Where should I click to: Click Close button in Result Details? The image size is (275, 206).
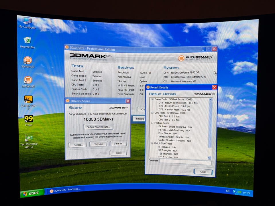click(x=203, y=172)
